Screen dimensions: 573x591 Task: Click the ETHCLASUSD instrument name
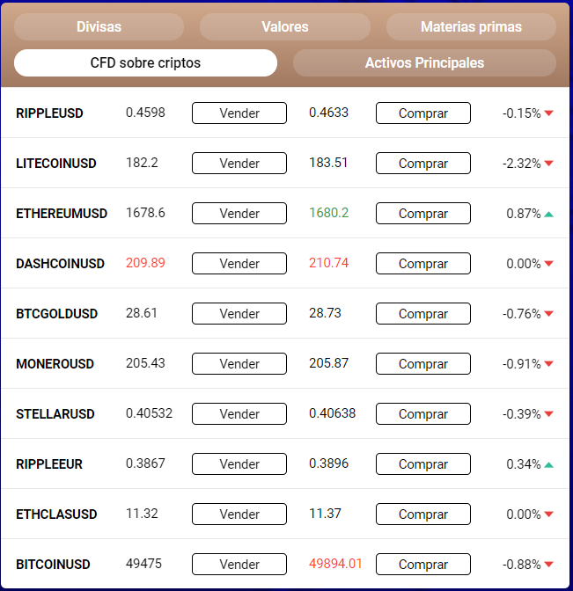point(56,514)
